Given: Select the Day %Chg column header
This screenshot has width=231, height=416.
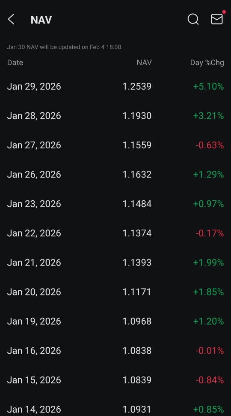Looking at the screenshot, I should coord(207,63).
